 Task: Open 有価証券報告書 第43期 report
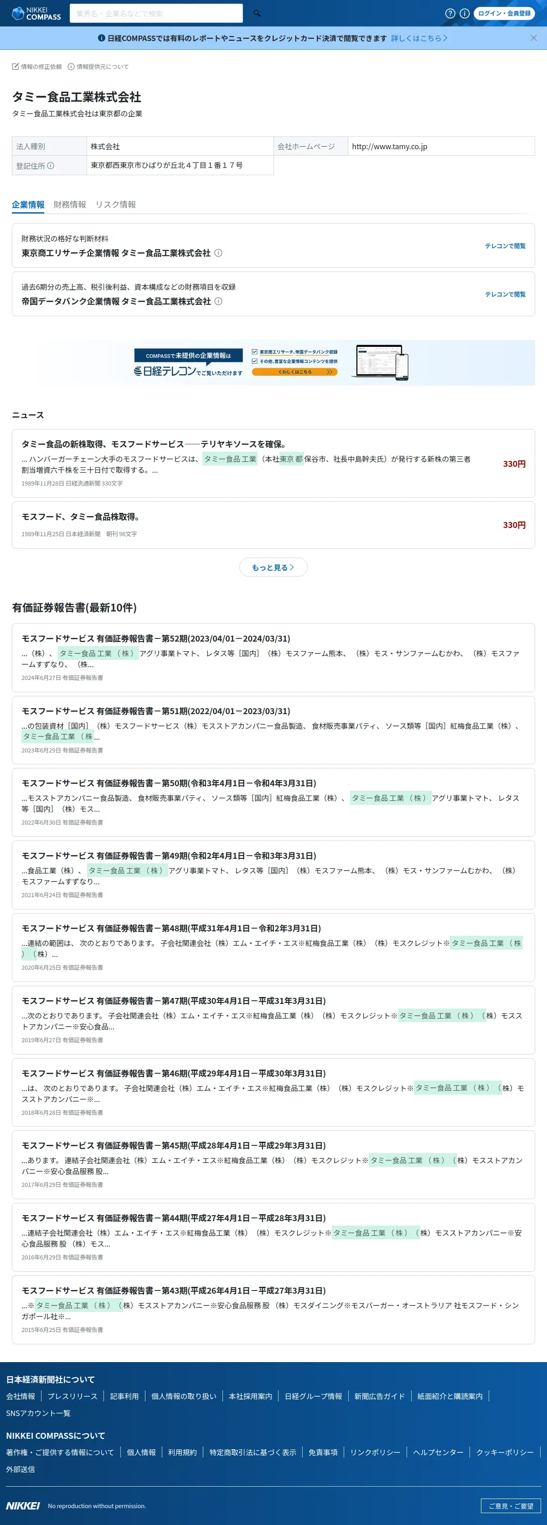pyautogui.click(x=174, y=1290)
